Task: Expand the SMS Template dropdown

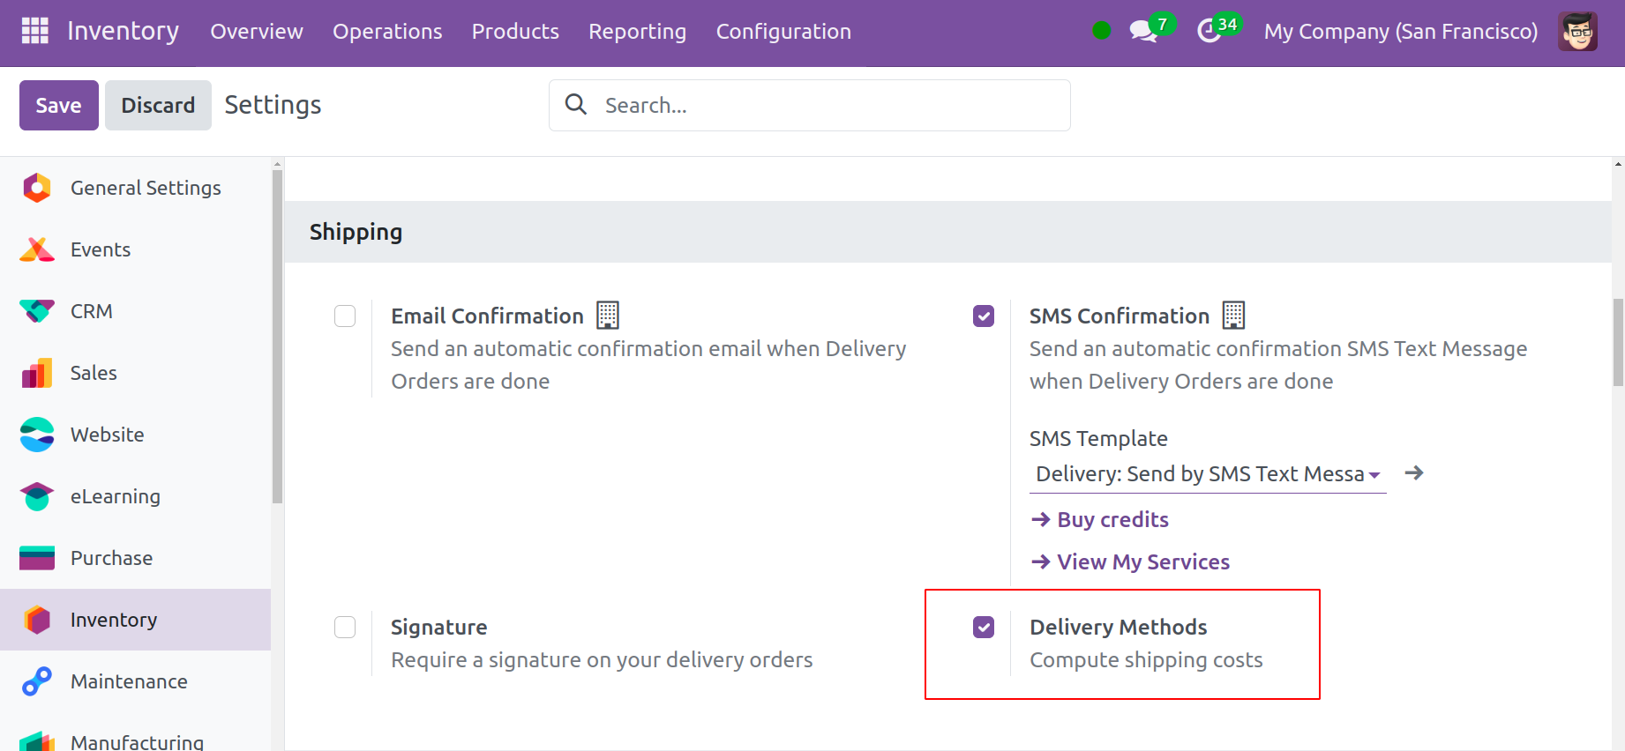Action: click(1206, 474)
